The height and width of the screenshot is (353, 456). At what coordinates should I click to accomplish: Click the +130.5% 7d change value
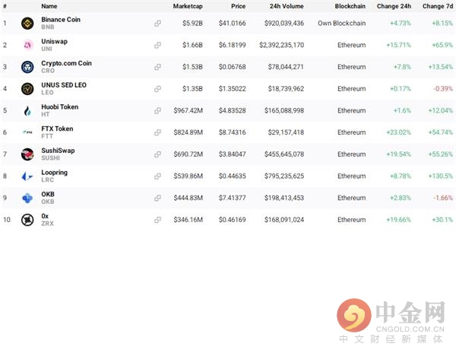click(x=441, y=176)
